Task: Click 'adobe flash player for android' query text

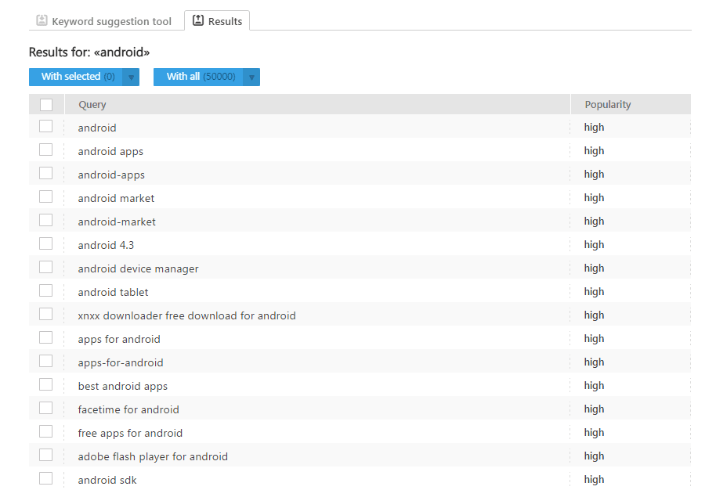Action: click(153, 456)
